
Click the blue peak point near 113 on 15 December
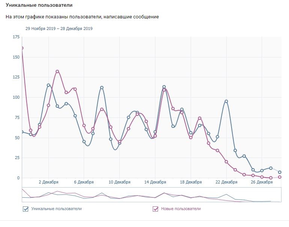tap(164, 87)
